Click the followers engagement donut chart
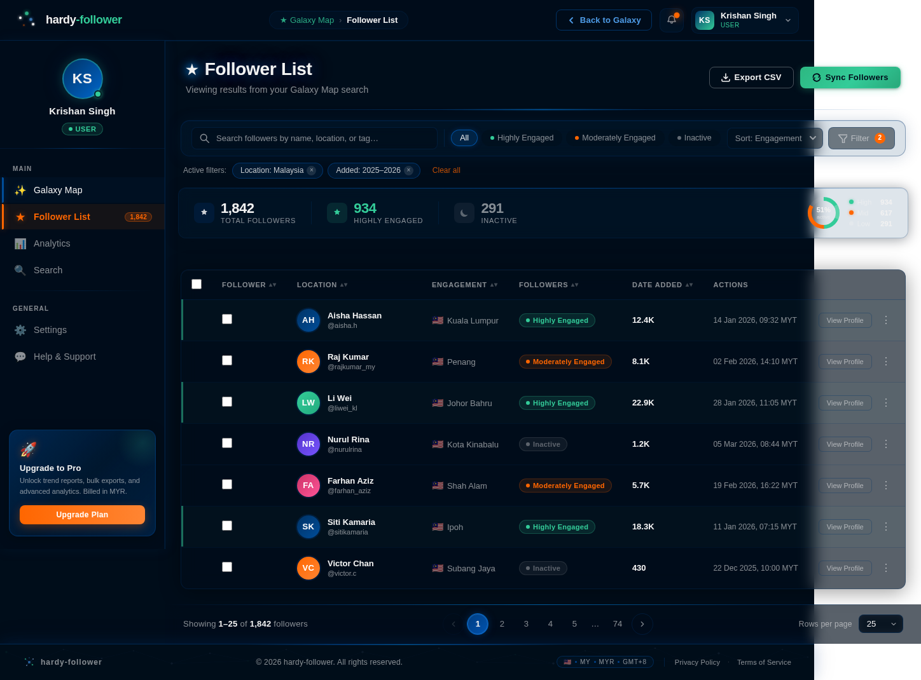 823,212
